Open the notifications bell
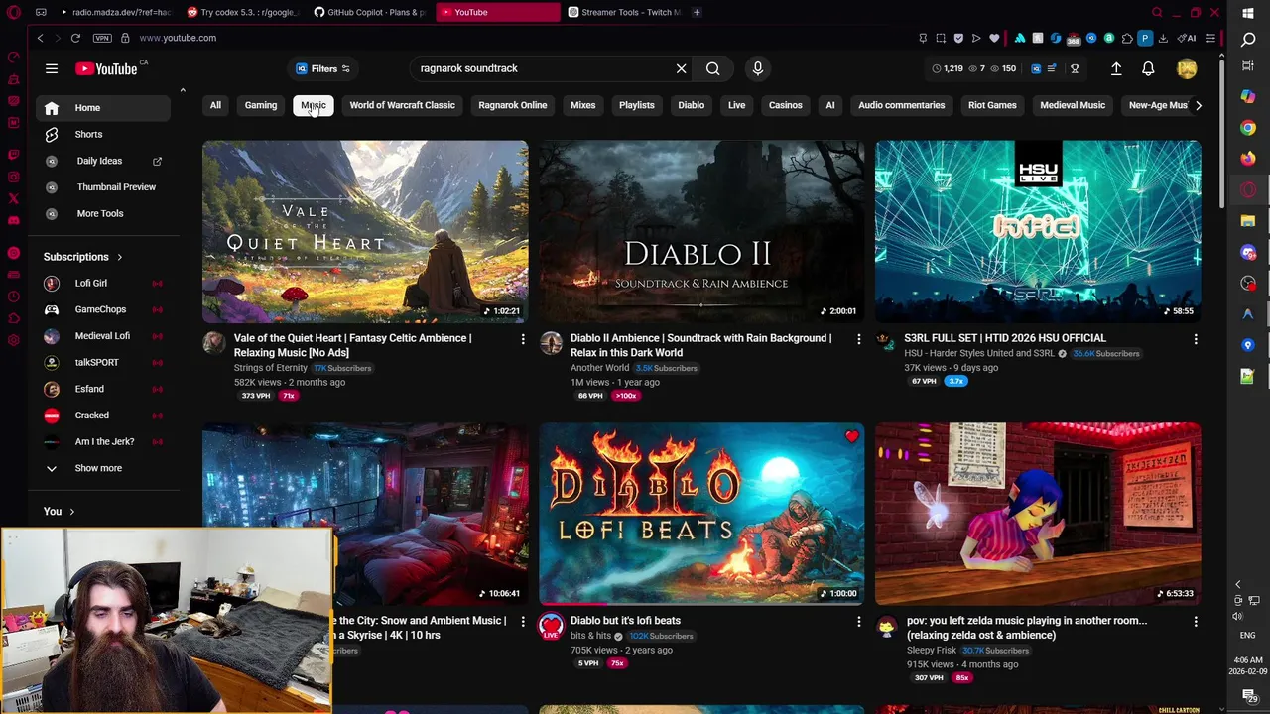 1148,68
